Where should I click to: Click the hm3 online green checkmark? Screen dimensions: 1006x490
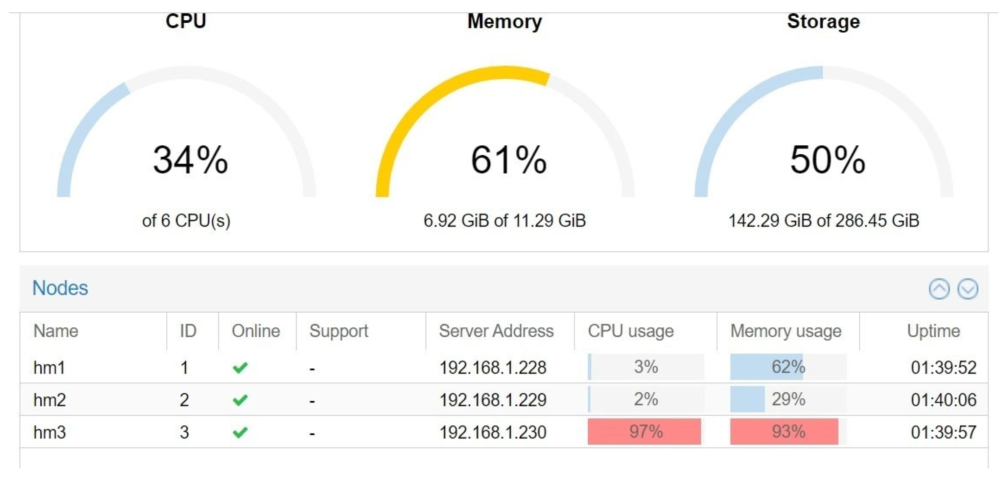240,432
